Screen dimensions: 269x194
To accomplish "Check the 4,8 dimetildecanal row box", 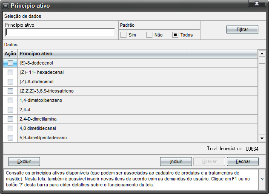I will (x=10, y=128).
